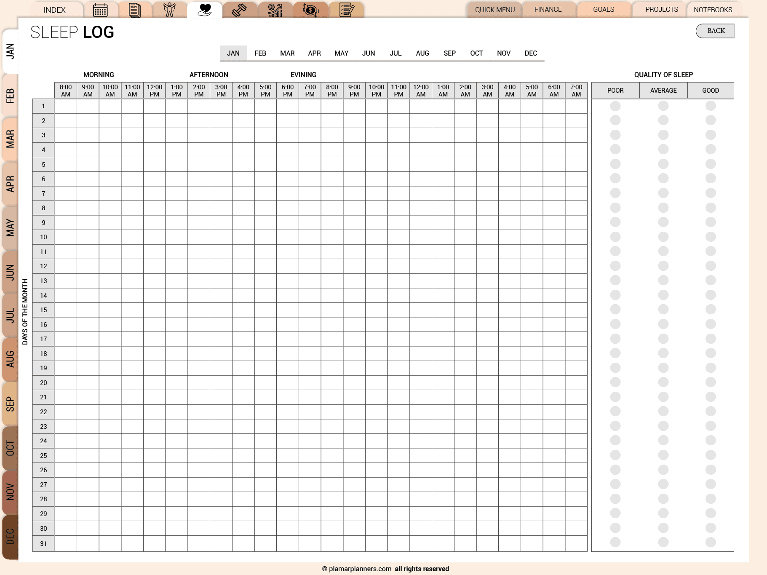Mark day 3 sleep quality as Good
767x575 pixels.
pyautogui.click(x=711, y=135)
